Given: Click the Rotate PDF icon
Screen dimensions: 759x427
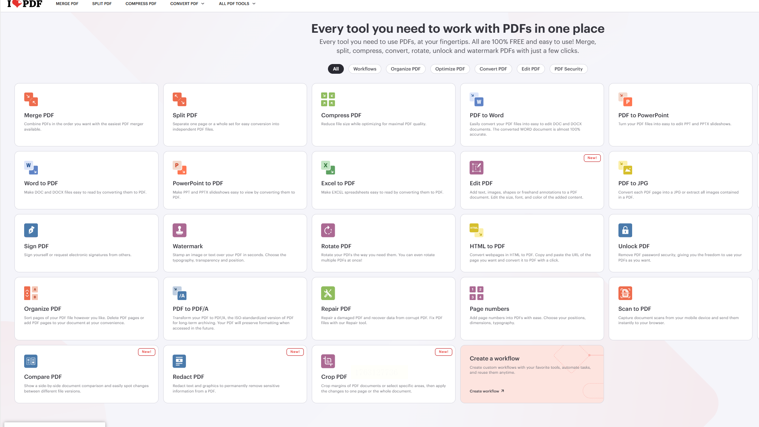Looking at the screenshot, I should pos(328,230).
